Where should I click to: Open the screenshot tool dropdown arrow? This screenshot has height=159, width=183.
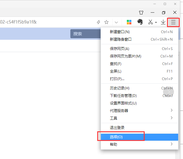point(156,22)
